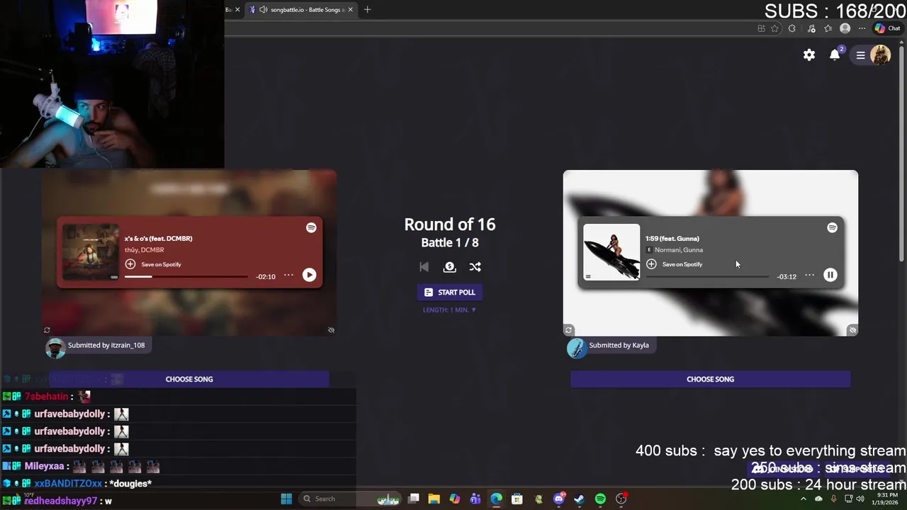
Task: Save 1:59 on Spotify plus icon
Action: click(651, 264)
